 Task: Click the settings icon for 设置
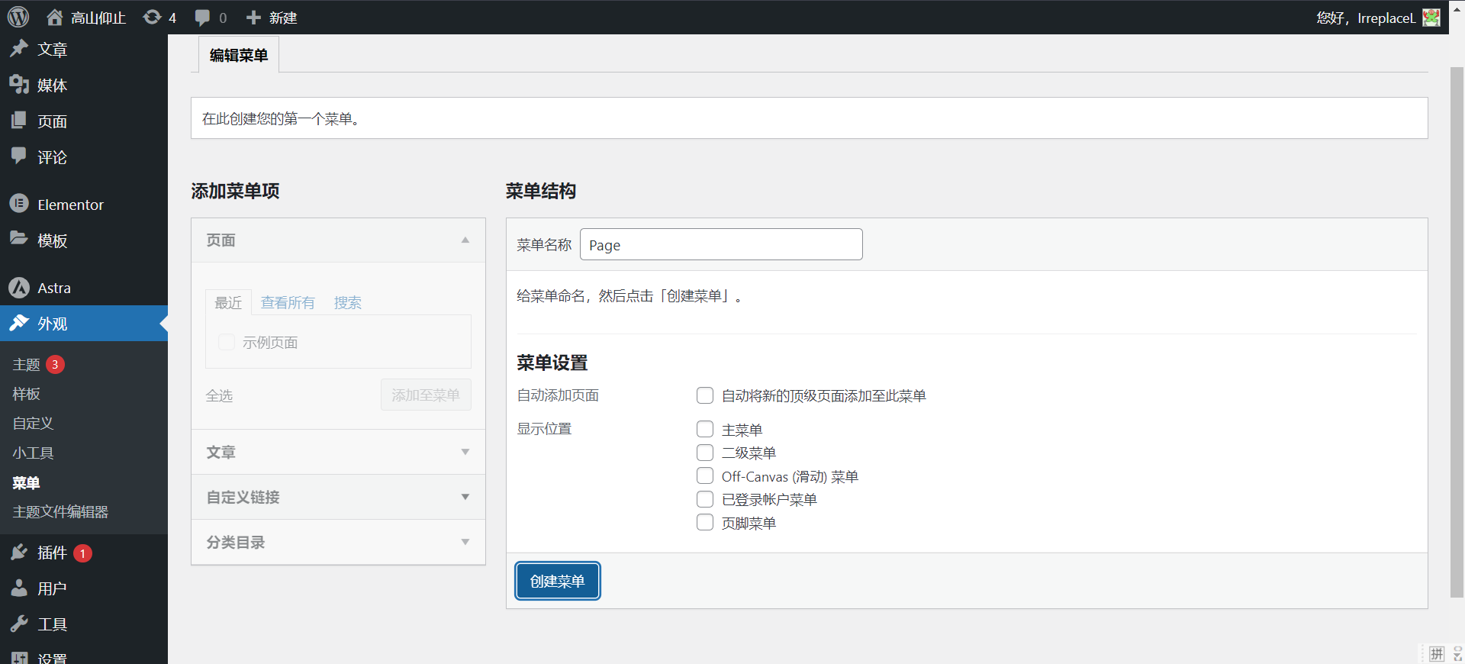point(19,658)
